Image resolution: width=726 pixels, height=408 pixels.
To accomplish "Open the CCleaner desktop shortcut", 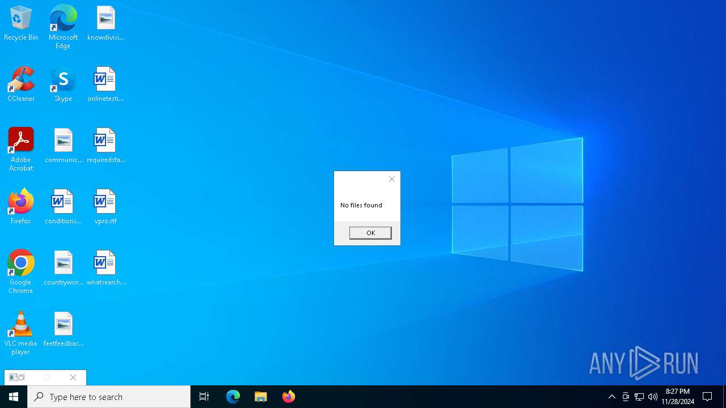I will tap(21, 84).
